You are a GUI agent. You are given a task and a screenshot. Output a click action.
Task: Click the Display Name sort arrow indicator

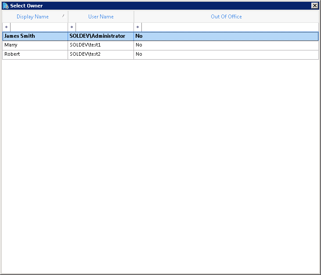pos(64,16)
